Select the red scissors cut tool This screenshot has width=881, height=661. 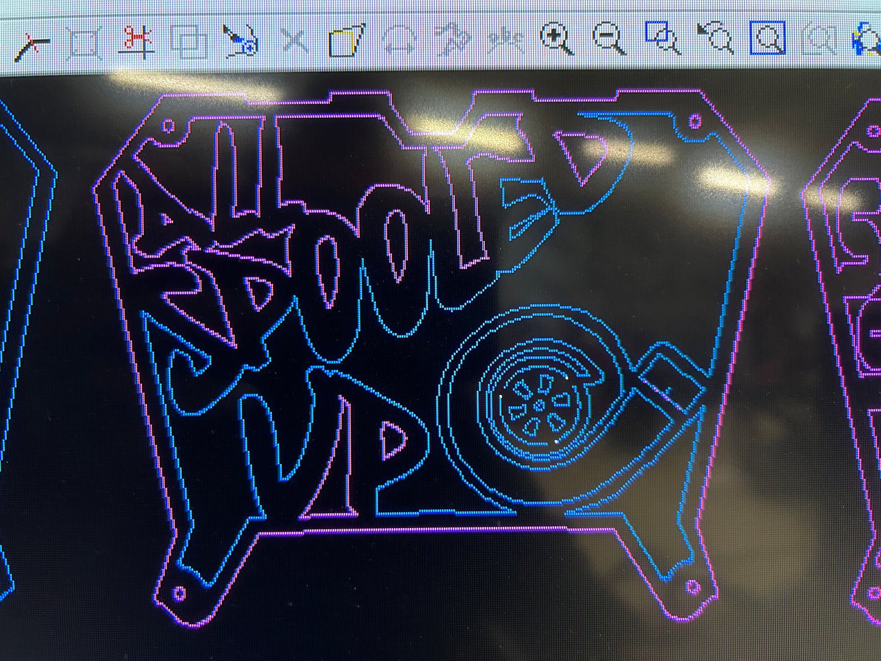pyautogui.click(x=138, y=41)
